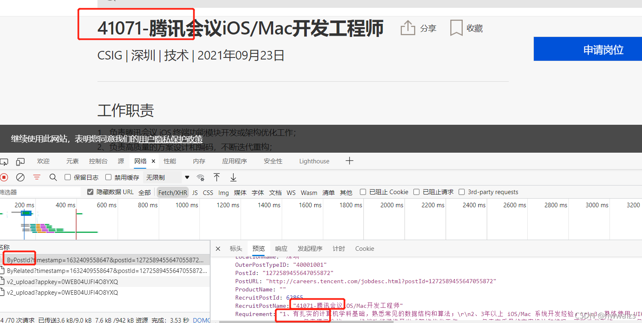
Task: Switch to 控制台 DevTools tab
Action: pyautogui.click(x=98, y=161)
